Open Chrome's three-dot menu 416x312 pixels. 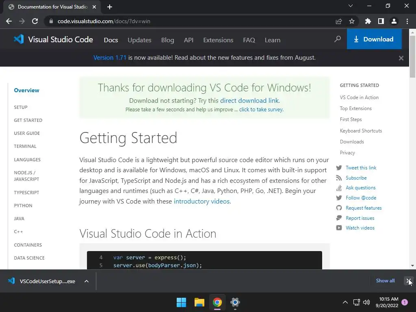pos(407,21)
